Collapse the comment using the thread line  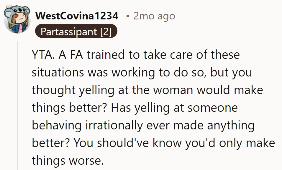[x=18, y=106]
